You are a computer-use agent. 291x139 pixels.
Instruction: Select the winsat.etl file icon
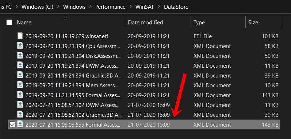pos(20,36)
